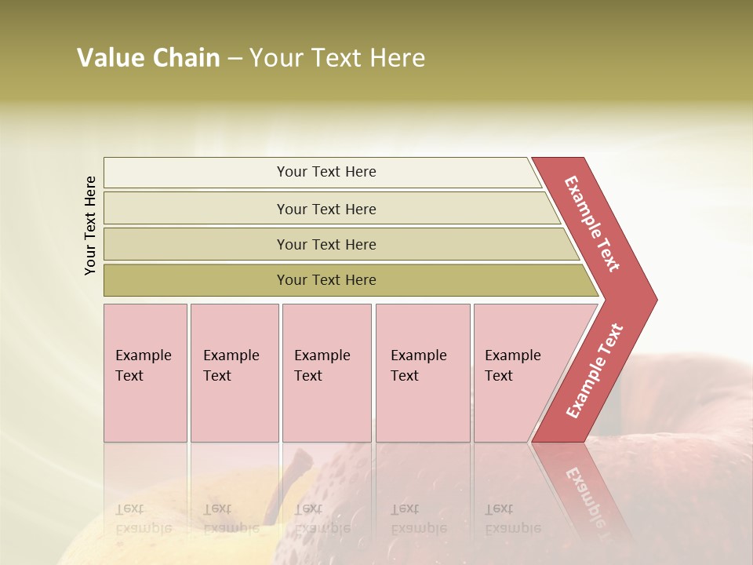Select the fifth pink box with slanted edge
This screenshot has height=565, width=753.
pyautogui.click(x=518, y=372)
